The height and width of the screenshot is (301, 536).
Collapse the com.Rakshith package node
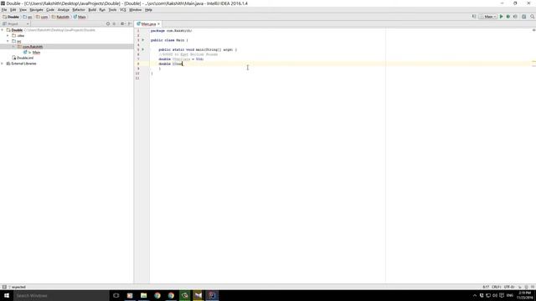click(x=13, y=47)
